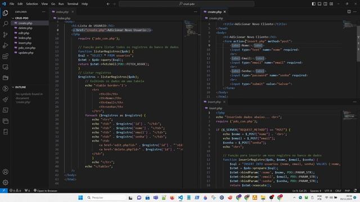Open the Explorer view in activity bar
Screen dimensions: 360x202
[5, 13]
